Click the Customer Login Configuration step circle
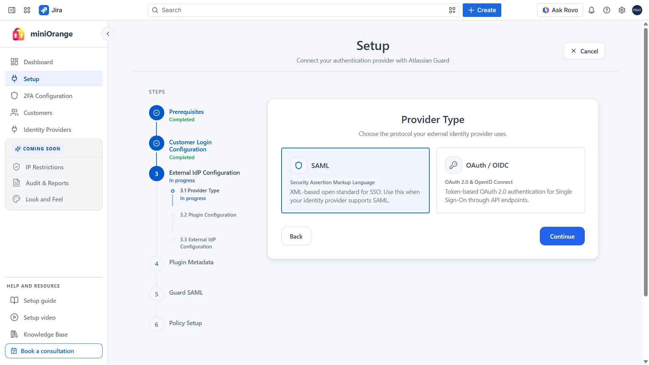Screen dimensions: 649x365 pyautogui.click(x=157, y=143)
